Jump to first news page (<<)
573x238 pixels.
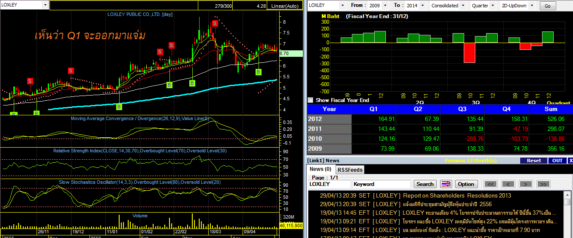[491, 184]
